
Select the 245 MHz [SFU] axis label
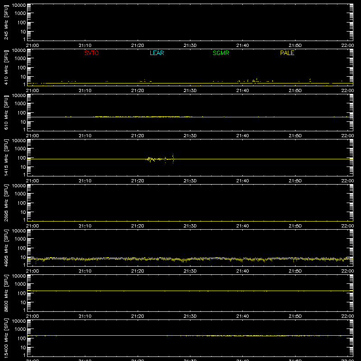tap(6, 23)
